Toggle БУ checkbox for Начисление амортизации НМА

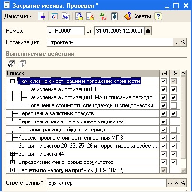click(163, 97)
